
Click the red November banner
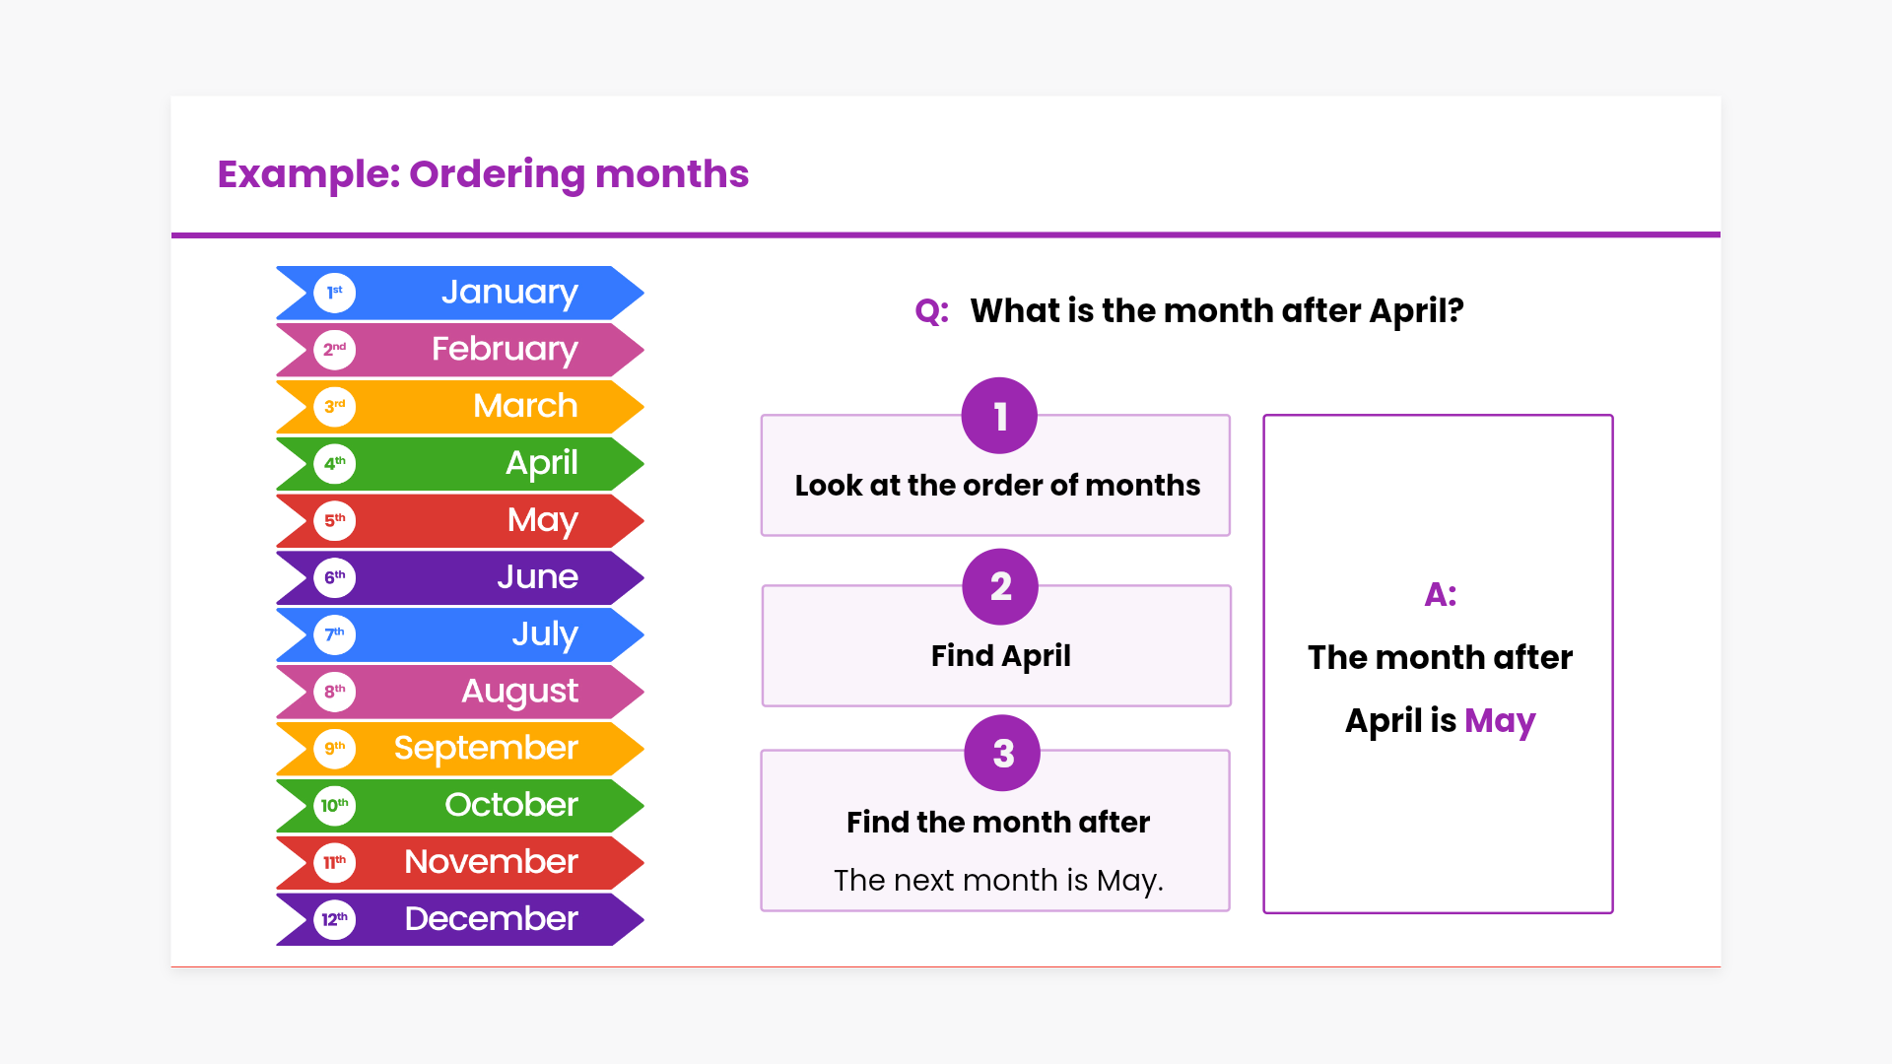[x=461, y=862]
